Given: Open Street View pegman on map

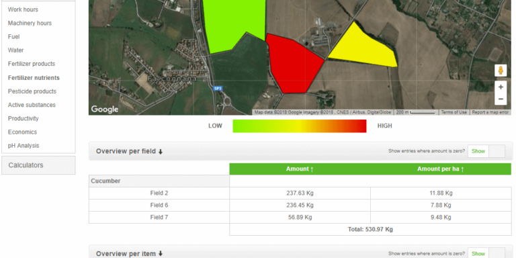Looking at the screenshot, I should (501, 71).
